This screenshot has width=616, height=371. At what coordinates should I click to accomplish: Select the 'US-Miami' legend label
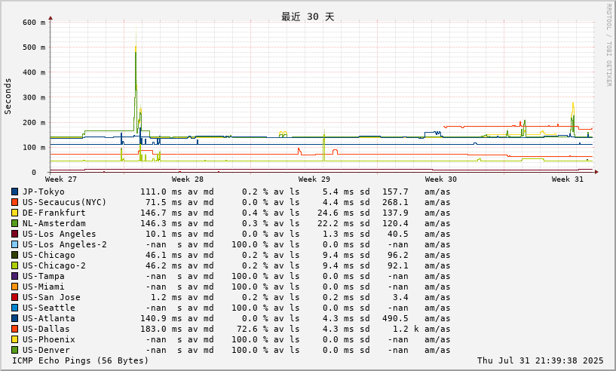pyautogui.click(x=43, y=287)
